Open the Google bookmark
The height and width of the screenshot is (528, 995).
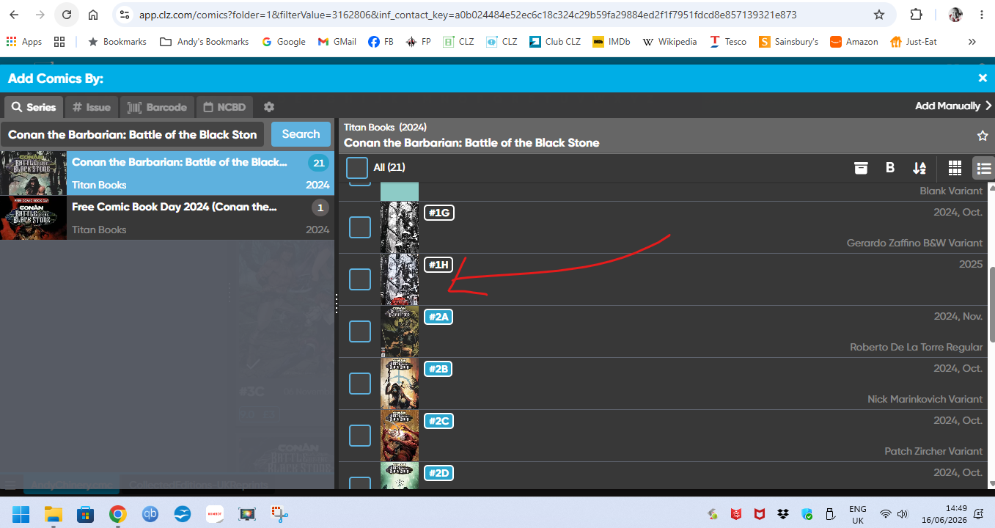(283, 42)
